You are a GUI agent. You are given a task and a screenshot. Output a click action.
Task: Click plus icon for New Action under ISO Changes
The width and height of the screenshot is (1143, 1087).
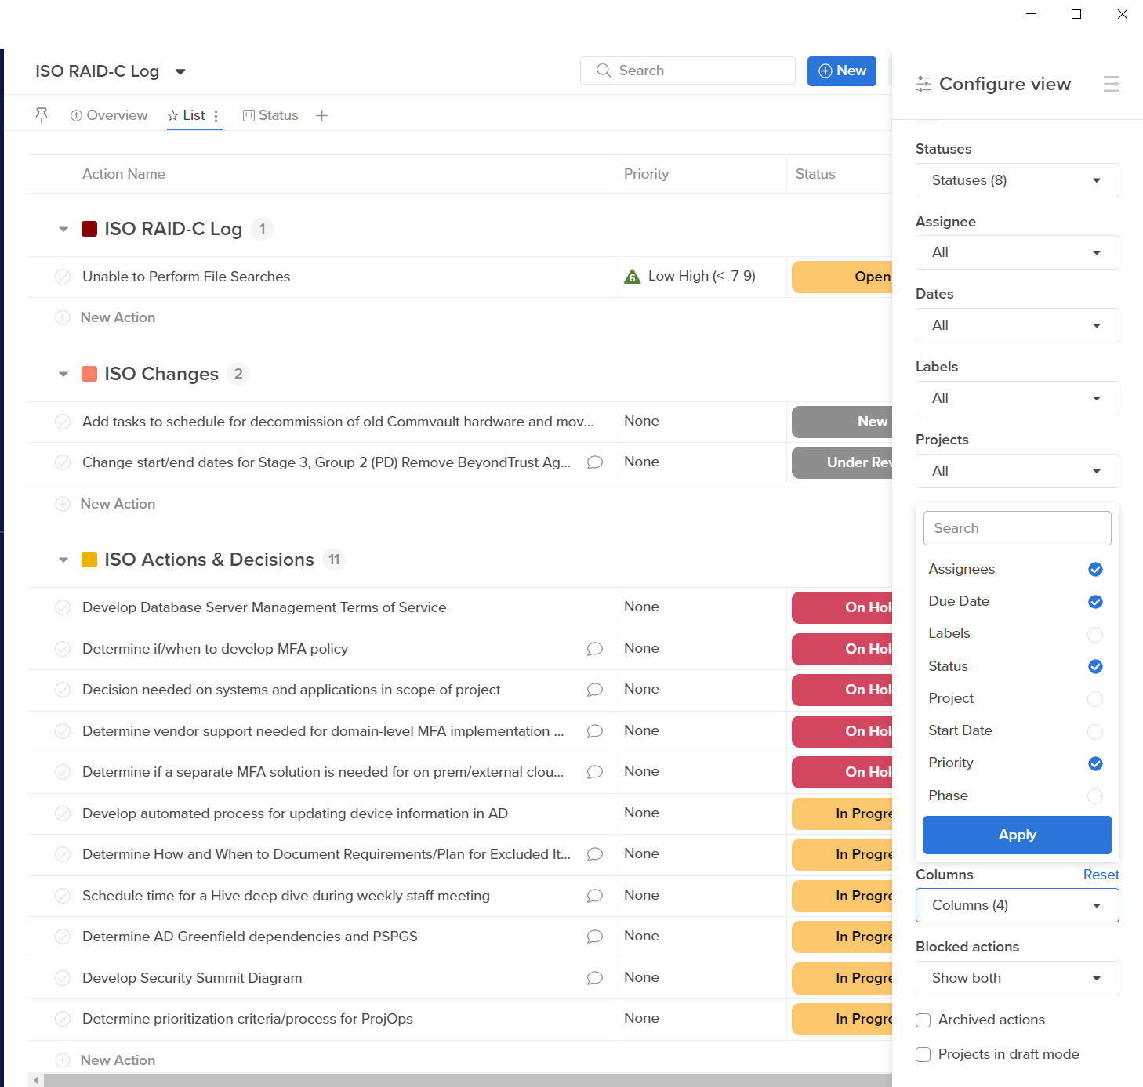point(63,504)
